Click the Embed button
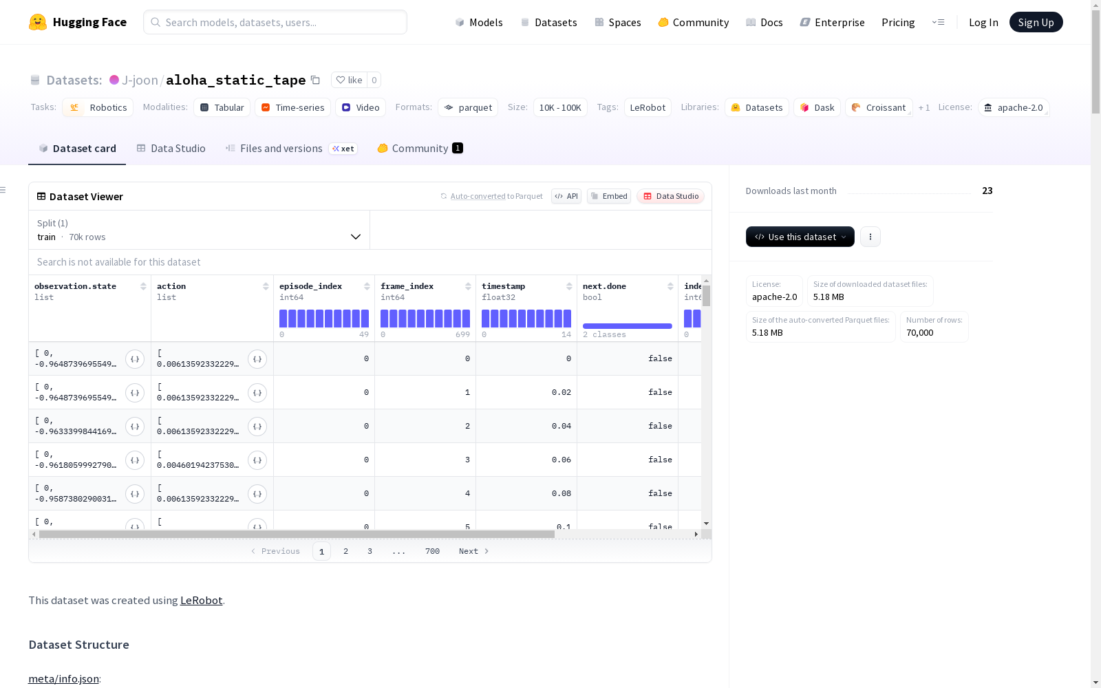This screenshot has width=1101, height=688. pos(609,196)
